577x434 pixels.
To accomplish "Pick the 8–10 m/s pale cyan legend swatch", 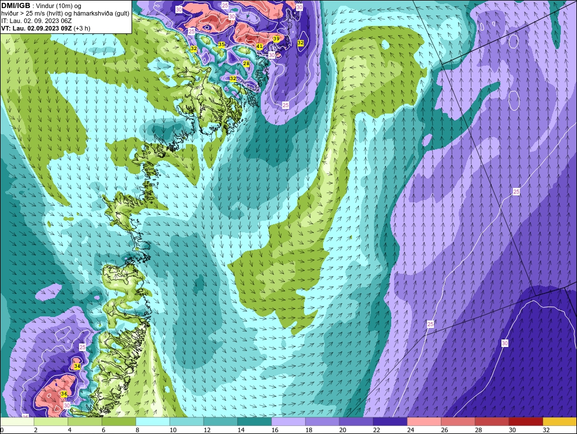I will (x=153, y=421).
